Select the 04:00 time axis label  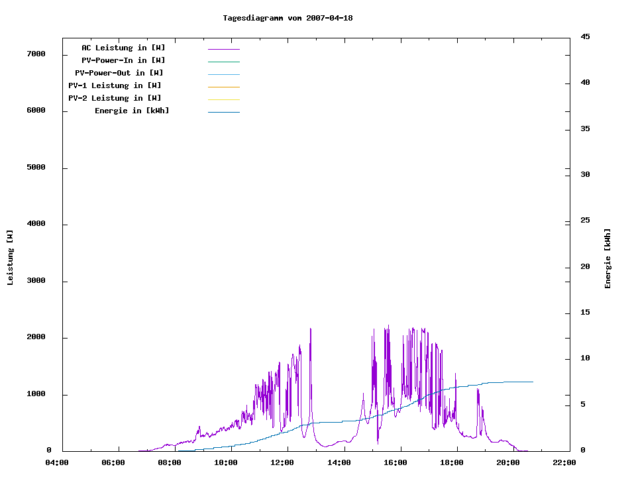(x=56, y=462)
